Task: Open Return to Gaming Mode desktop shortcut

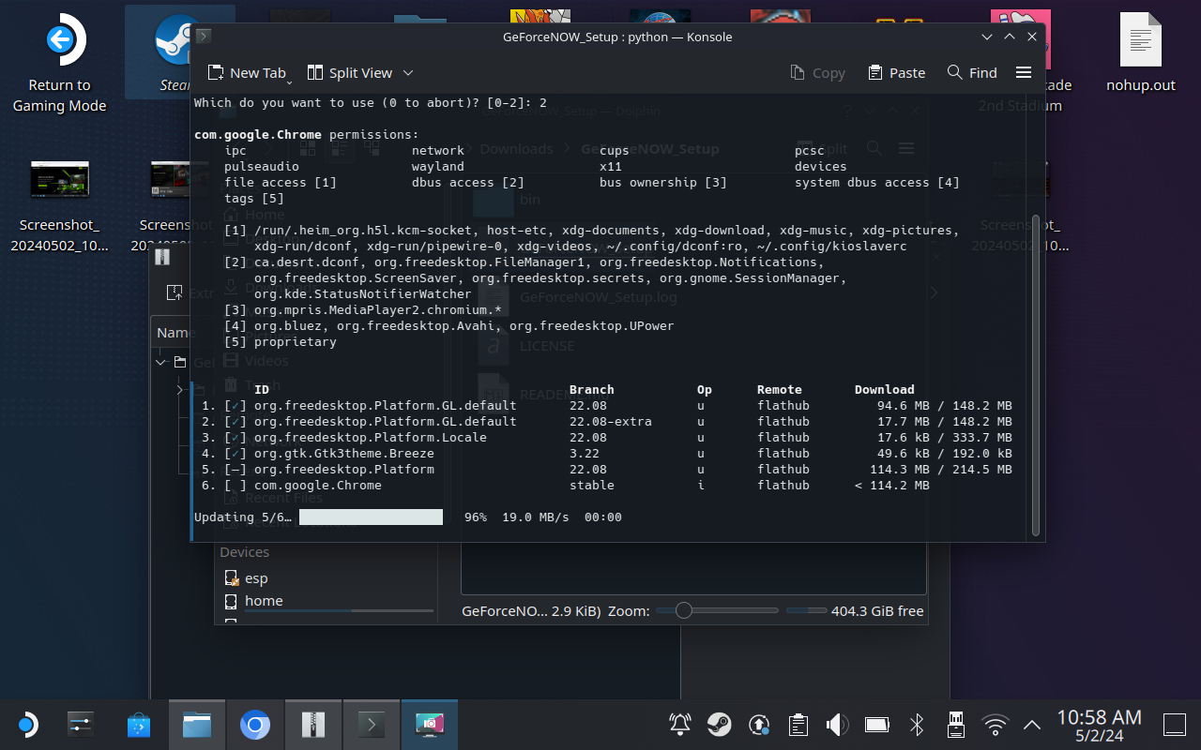Action: 59,64
